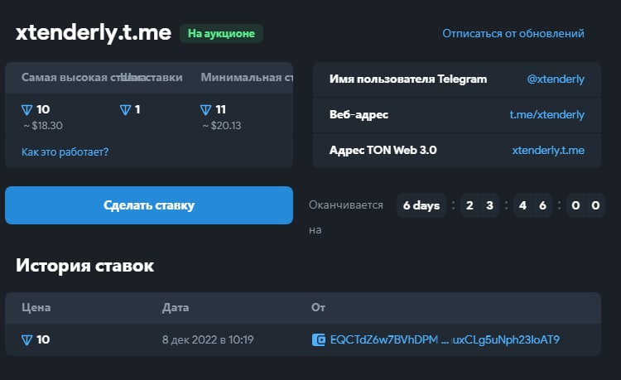
Task: Open the bidder wallet address starting with EQCTdZ6w7
Action: click(x=445, y=339)
